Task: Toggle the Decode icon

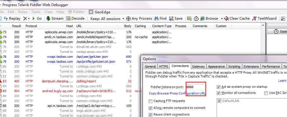Action: [x=68, y=18]
